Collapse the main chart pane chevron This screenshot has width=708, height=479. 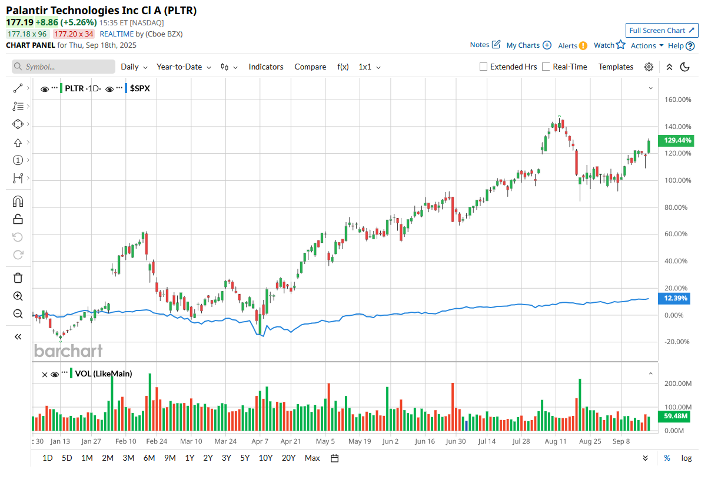pos(651,88)
